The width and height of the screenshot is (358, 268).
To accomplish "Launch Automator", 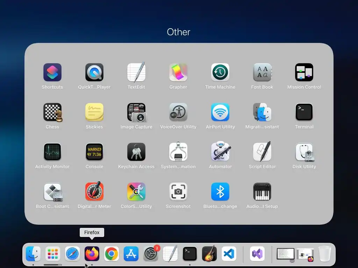I will [220, 151].
